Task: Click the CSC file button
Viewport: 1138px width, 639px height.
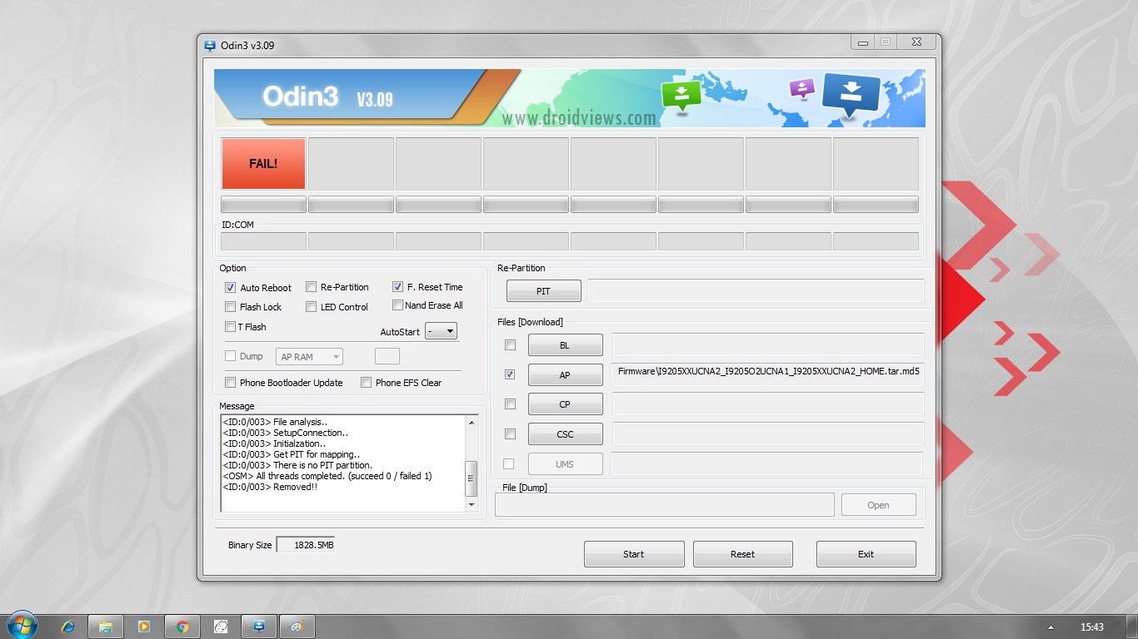Action: click(565, 434)
